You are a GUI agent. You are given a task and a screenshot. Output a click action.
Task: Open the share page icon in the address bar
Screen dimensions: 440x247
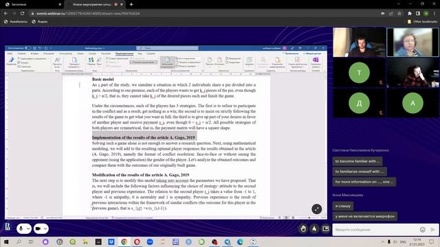pos(391,14)
